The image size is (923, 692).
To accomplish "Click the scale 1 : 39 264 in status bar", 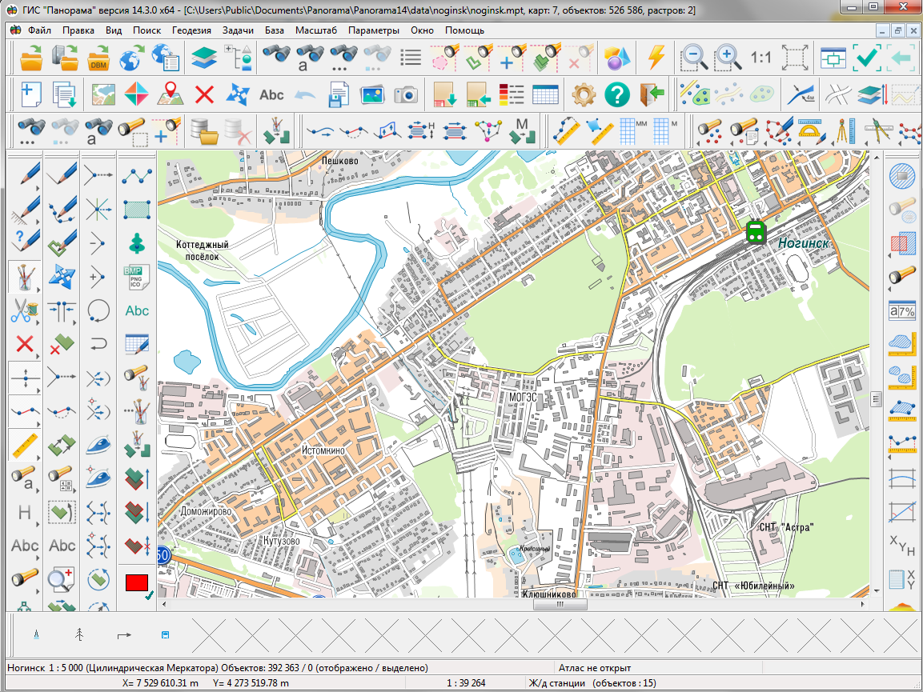I will click(466, 683).
